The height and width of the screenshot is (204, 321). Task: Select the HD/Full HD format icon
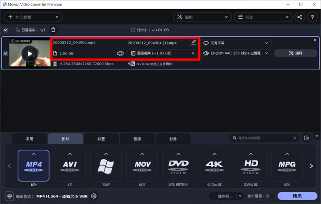point(251,165)
